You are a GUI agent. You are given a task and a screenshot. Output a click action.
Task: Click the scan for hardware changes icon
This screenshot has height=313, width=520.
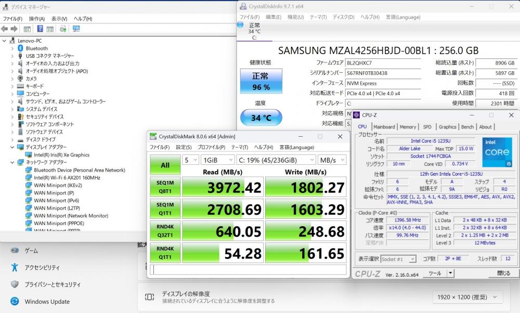tap(76, 29)
